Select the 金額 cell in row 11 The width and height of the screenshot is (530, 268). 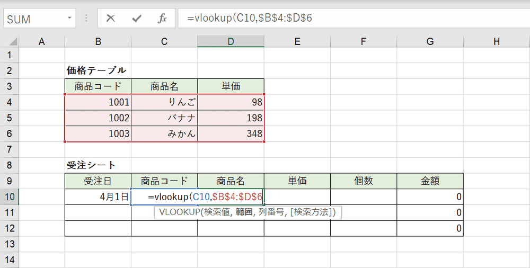(430, 212)
